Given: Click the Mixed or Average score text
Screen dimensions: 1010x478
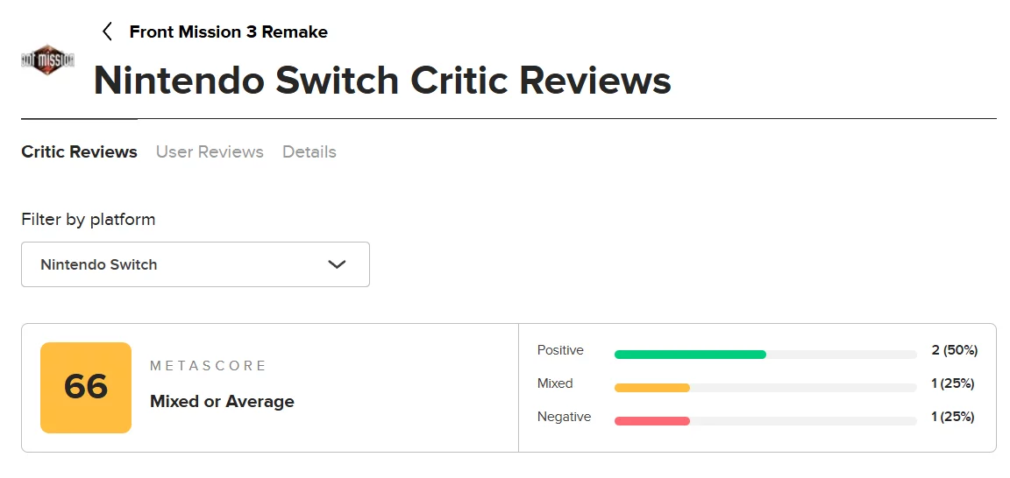Looking at the screenshot, I should (222, 402).
